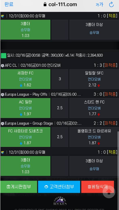Click the red 베팅삭제 button
The width and height of the screenshot is (119, 210).
[97, 187]
